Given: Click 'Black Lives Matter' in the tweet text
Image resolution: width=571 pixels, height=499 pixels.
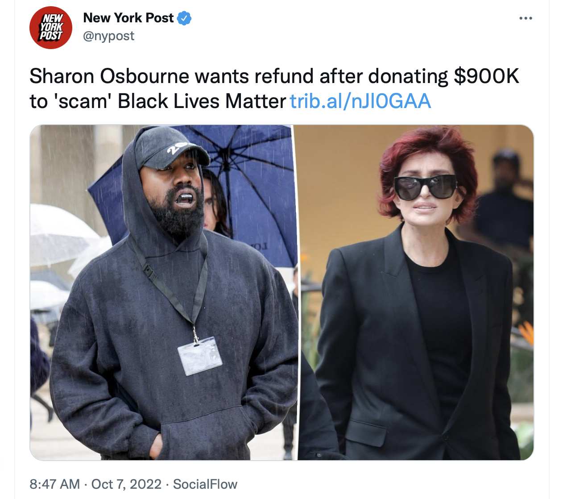Looking at the screenshot, I should pyautogui.click(x=202, y=101).
